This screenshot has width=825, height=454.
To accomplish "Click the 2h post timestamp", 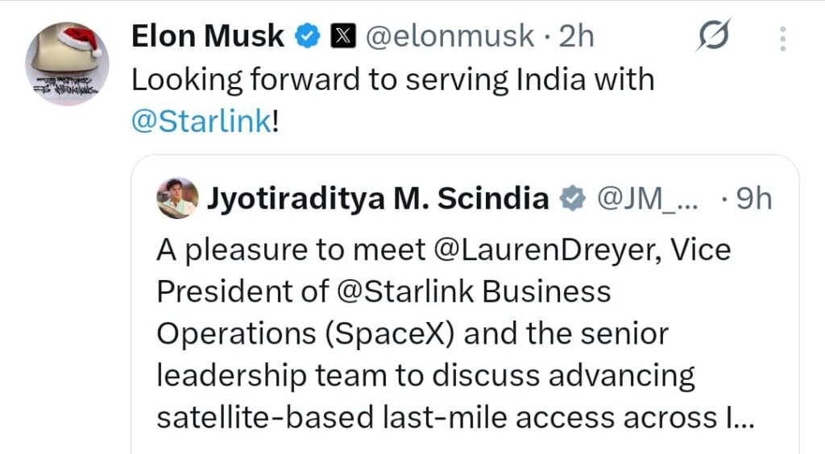I will [577, 36].
